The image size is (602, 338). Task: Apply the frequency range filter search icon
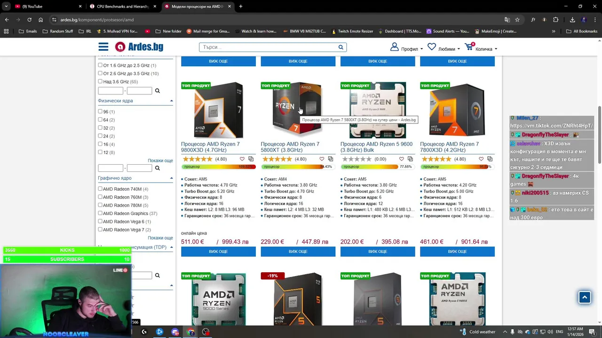coord(158,91)
